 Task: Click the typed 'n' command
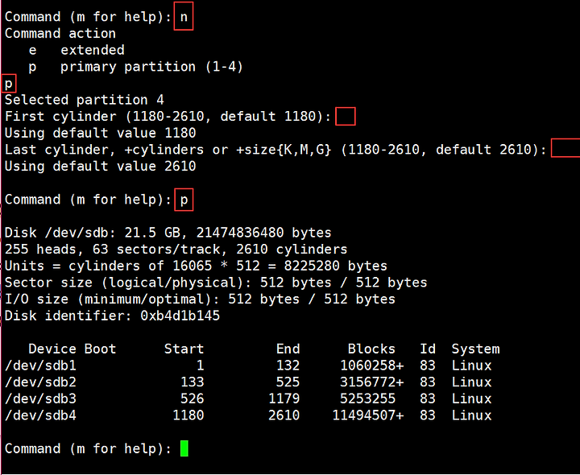point(184,17)
